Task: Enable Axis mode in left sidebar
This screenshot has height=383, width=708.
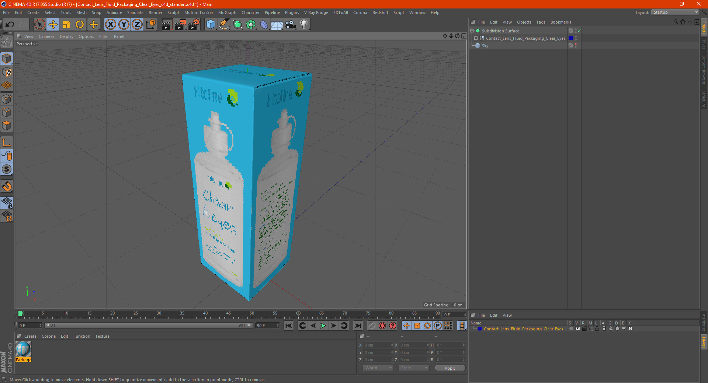Action: coord(7,143)
